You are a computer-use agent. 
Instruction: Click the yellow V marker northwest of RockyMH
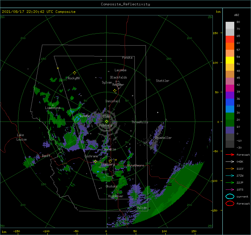(58, 68)
